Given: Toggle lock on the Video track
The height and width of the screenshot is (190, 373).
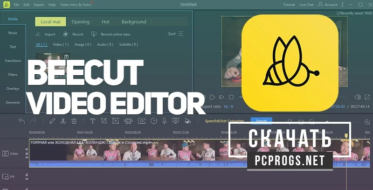Looking at the screenshot, I should 27,154.
